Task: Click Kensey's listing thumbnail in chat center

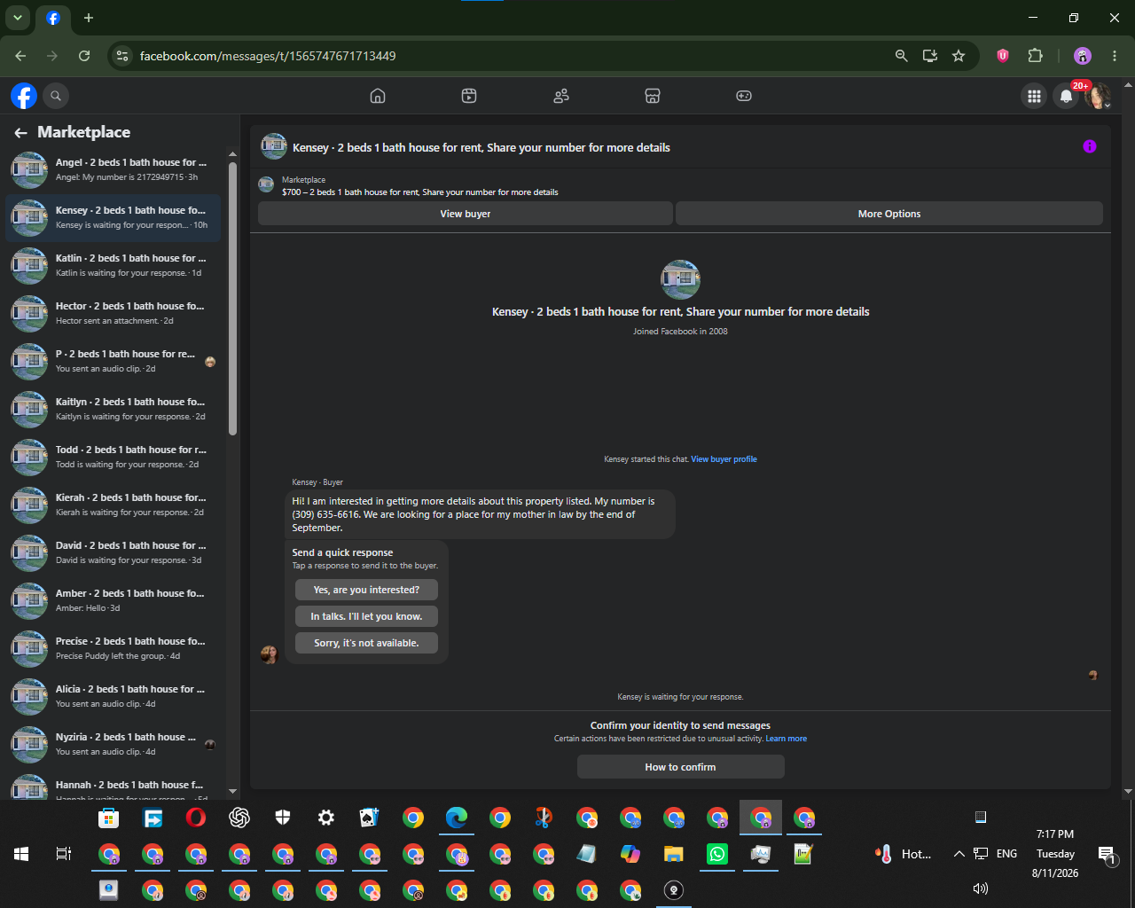Action: click(680, 279)
